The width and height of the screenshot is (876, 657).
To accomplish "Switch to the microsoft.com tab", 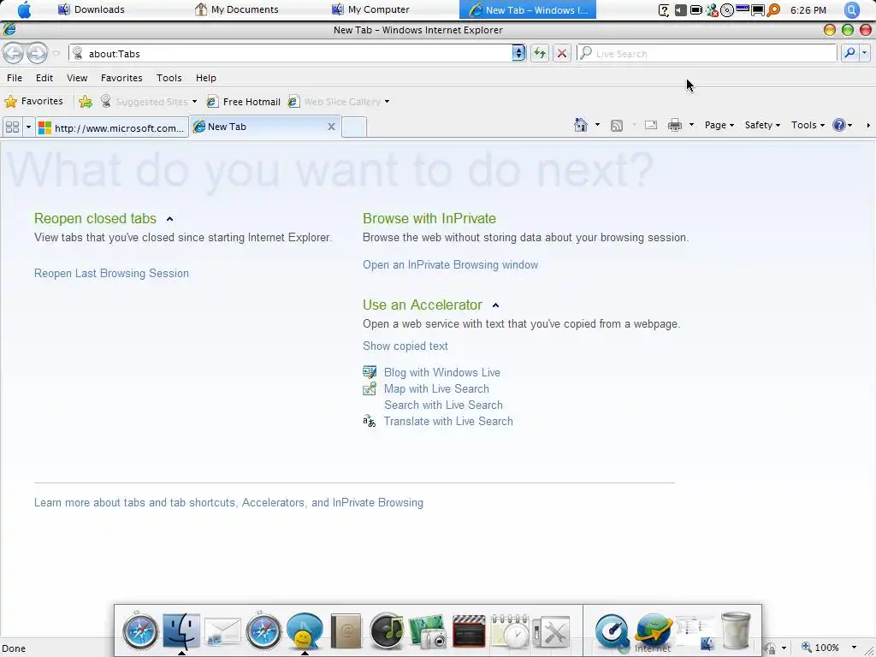I will [112, 128].
